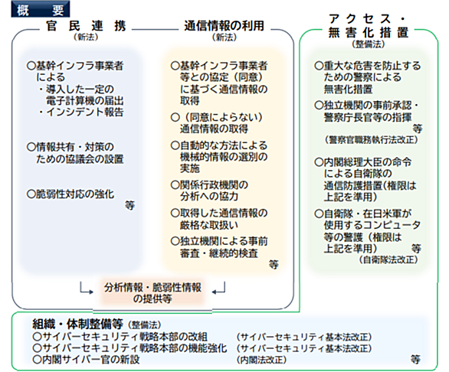Click 内閣総理大臣の命令による自衛隊の通信防護措置
The height and width of the screenshot is (372, 449).
365,179
